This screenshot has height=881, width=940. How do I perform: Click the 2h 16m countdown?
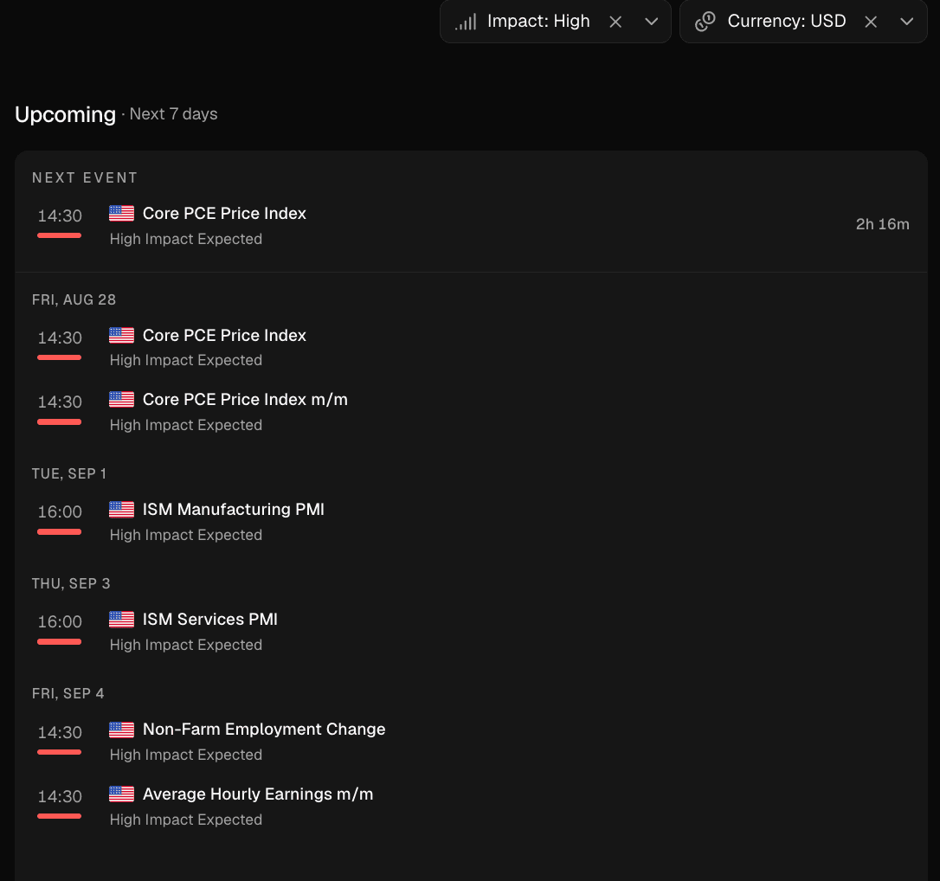click(x=883, y=224)
